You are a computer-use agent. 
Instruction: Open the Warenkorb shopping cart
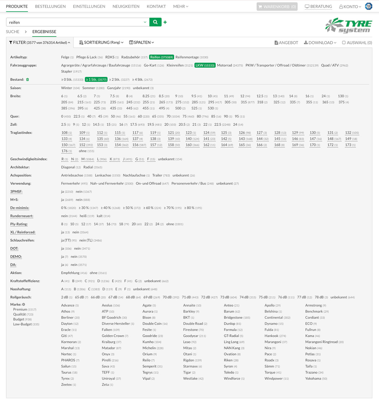click(x=277, y=6)
